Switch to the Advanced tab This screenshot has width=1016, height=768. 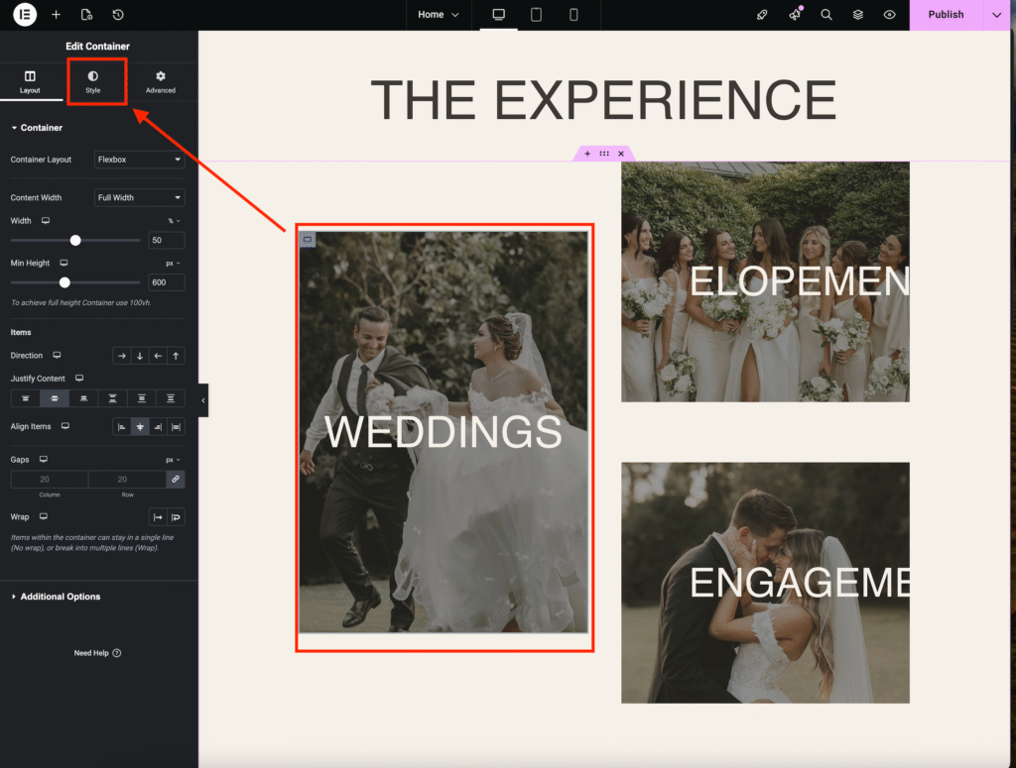coord(160,81)
